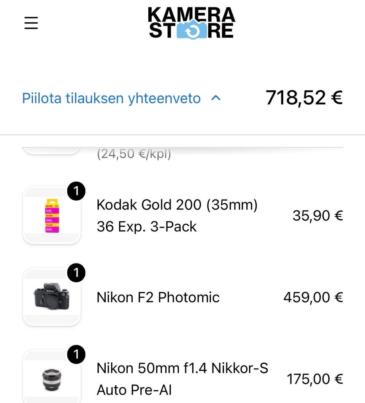Open Kodak Gold 200 film thumbnail
This screenshot has height=403, width=365.
[x=51, y=216]
